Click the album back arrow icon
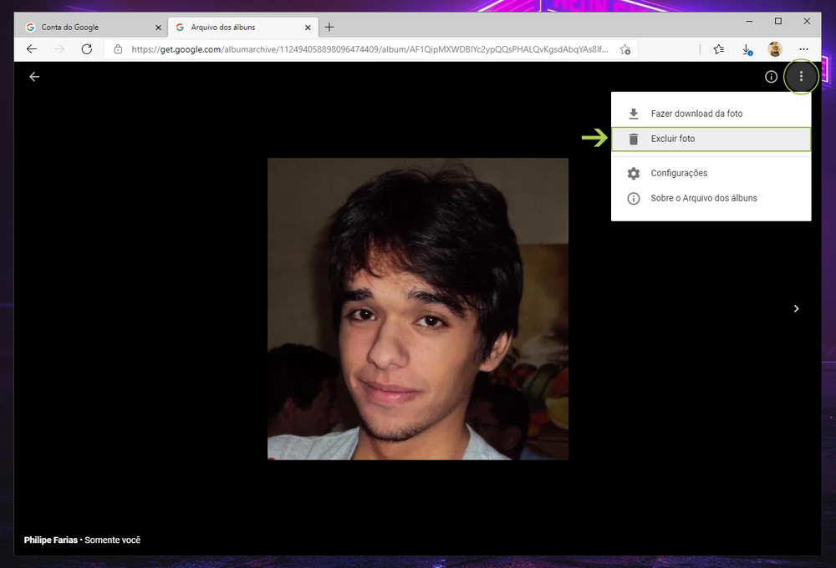The width and height of the screenshot is (836, 568). 34,77
